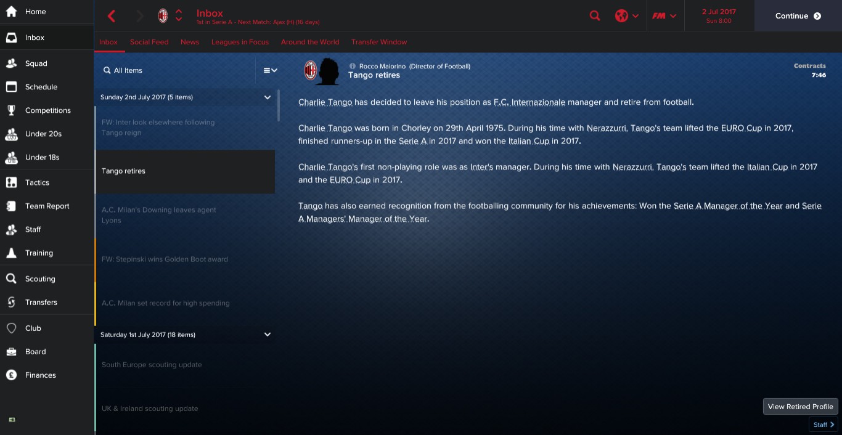The image size is (842, 435).
Task: Collapse the Saturday 1st July 2017 group
Action: [x=268, y=335]
